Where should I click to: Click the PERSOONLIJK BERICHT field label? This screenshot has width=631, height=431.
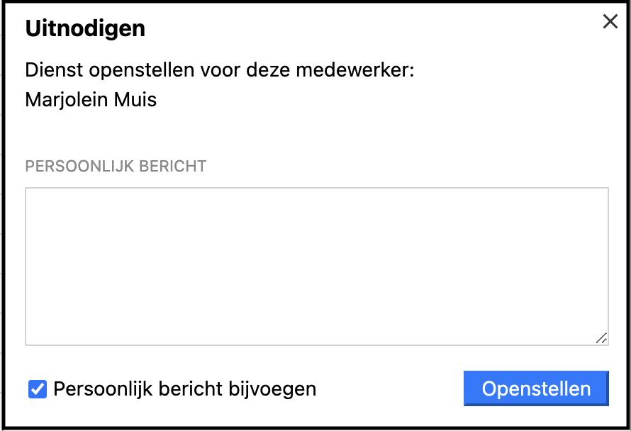(116, 166)
